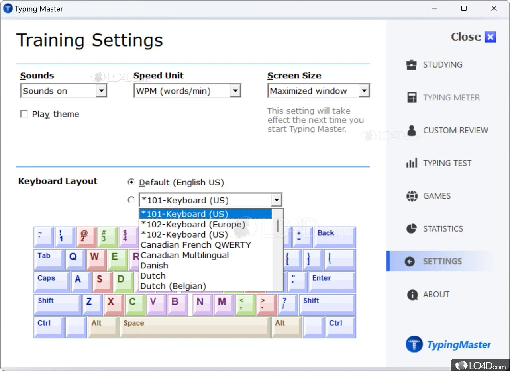
Task: Close the Training Settings screen
Action: click(x=490, y=37)
